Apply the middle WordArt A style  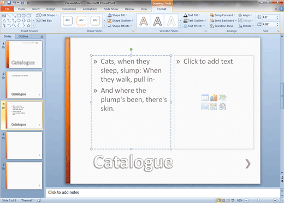(157, 21)
